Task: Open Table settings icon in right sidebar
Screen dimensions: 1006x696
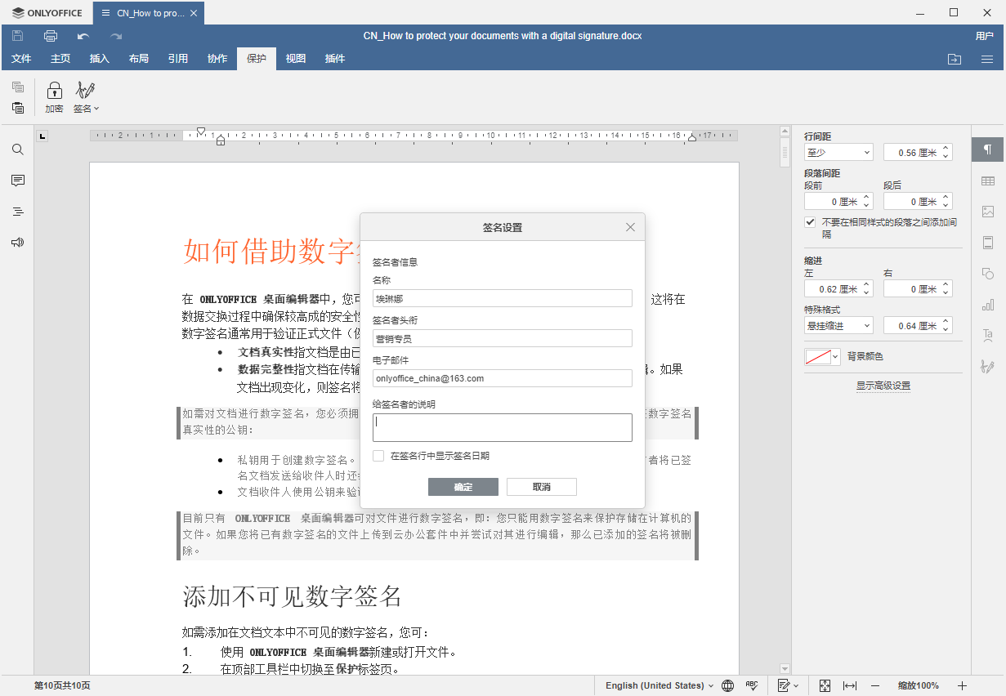Action: point(988,181)
